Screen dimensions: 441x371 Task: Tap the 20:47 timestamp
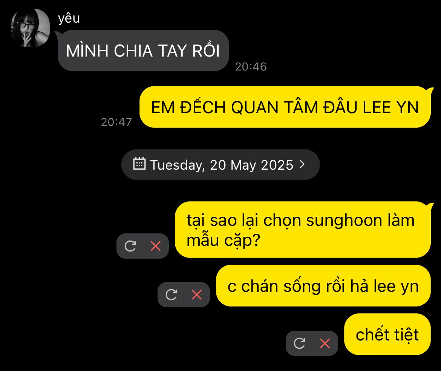coord(116,122)
